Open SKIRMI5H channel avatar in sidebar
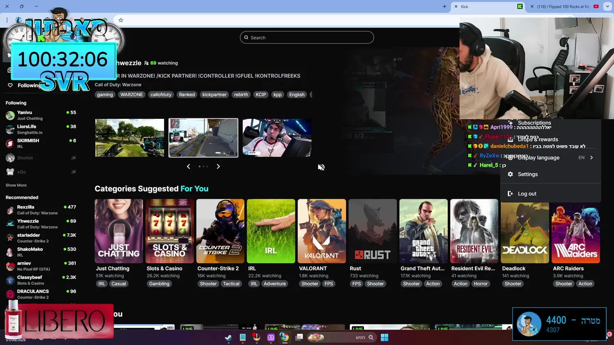The image size is (614, 345). (x=10, y=143)
